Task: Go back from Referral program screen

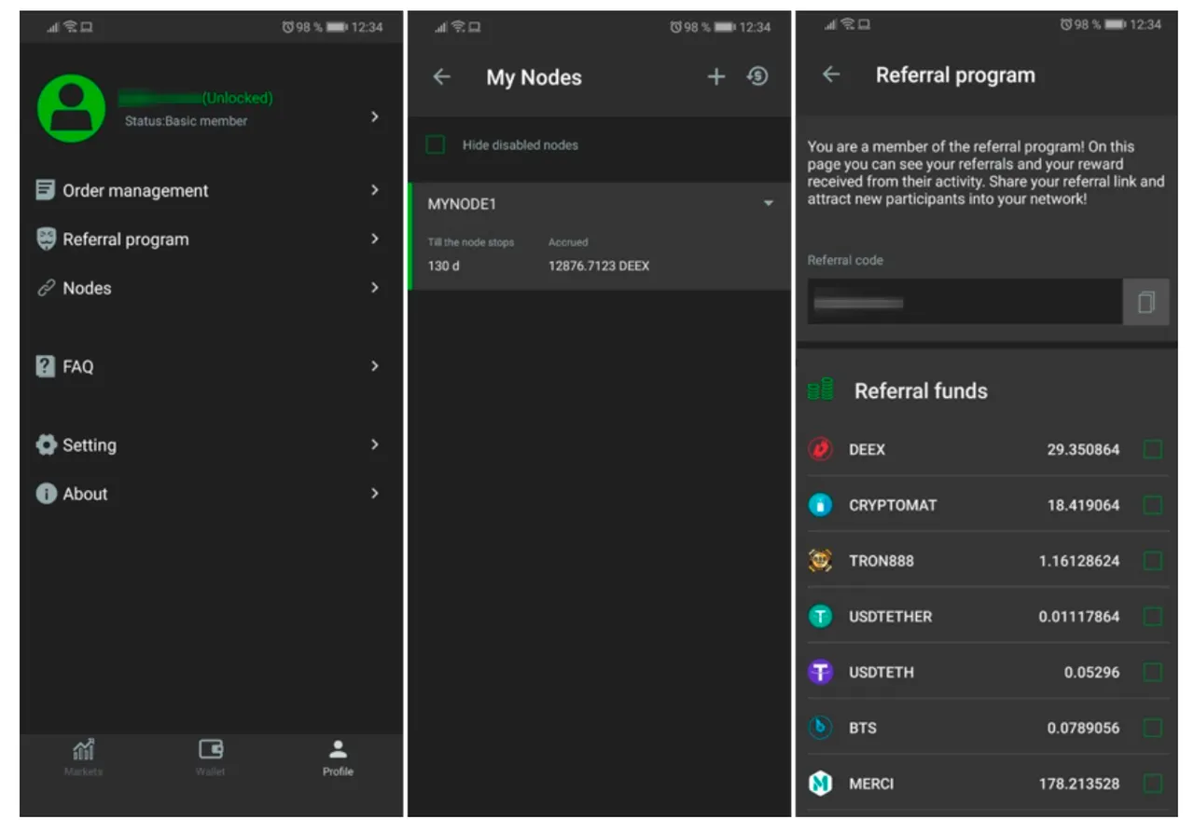Action: (x=830, y=75)
